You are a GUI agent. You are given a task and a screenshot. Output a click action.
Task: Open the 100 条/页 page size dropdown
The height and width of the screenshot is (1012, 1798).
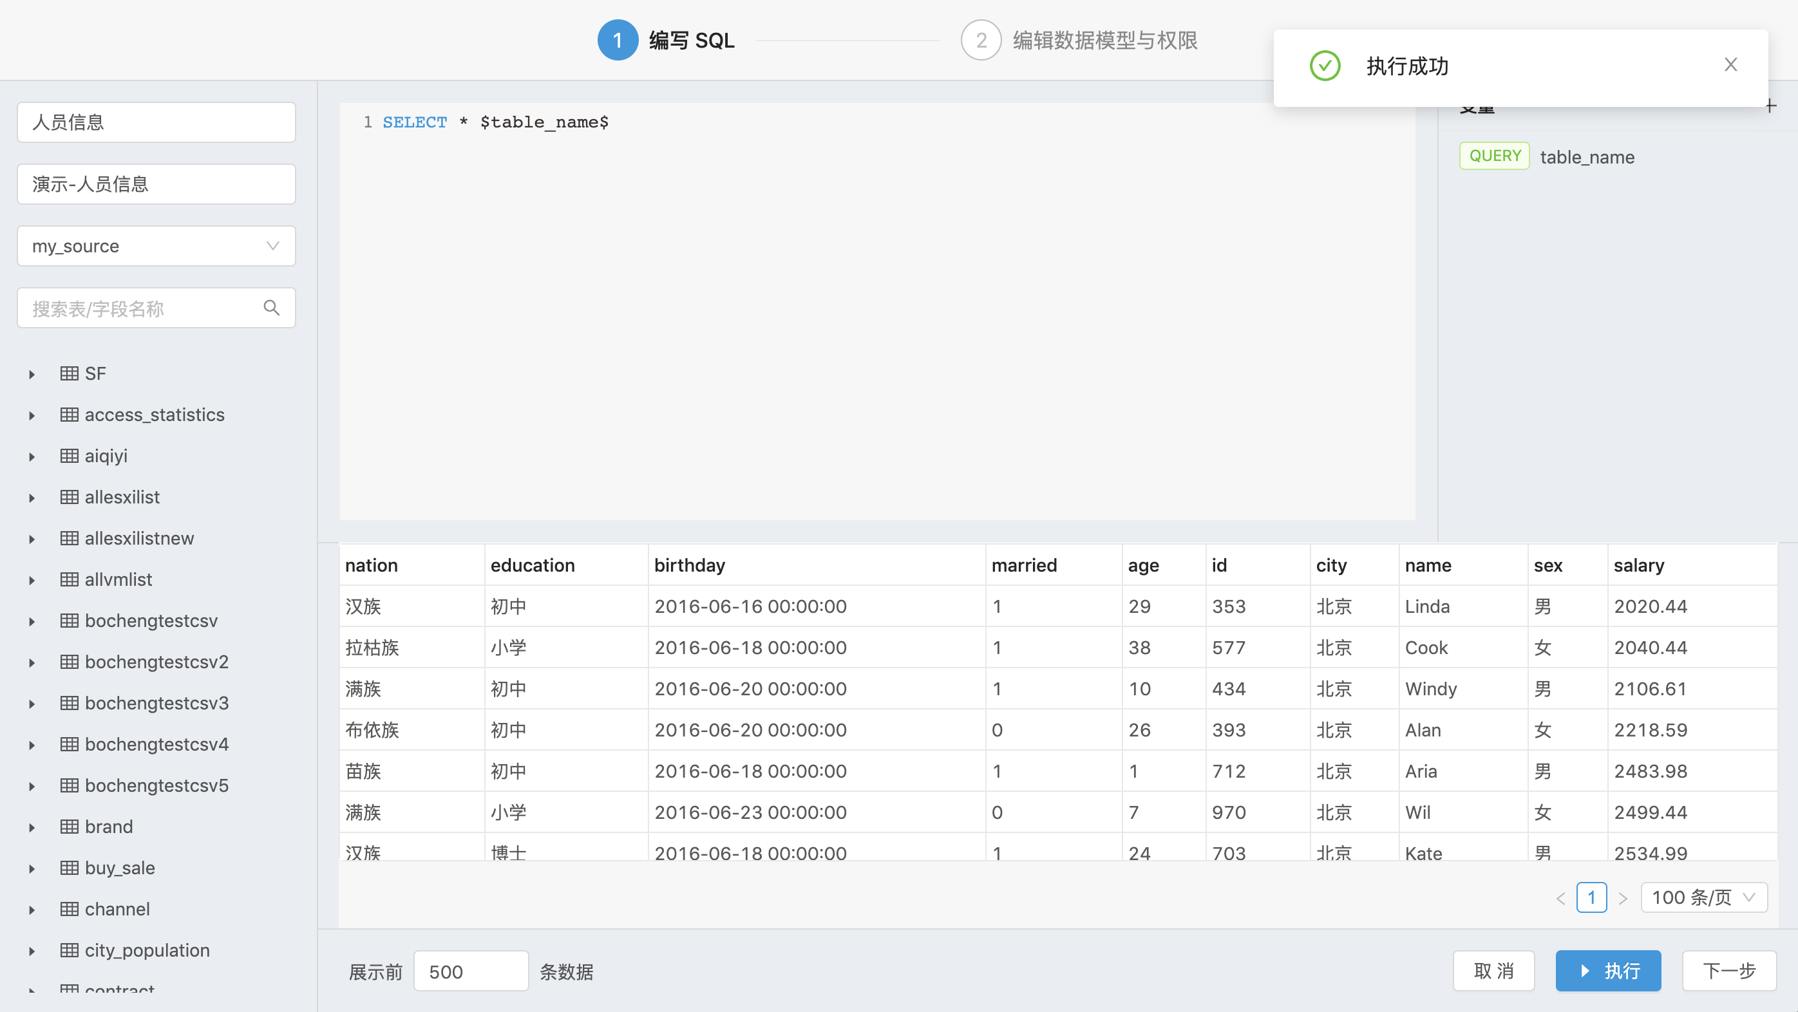point(1703,897)
